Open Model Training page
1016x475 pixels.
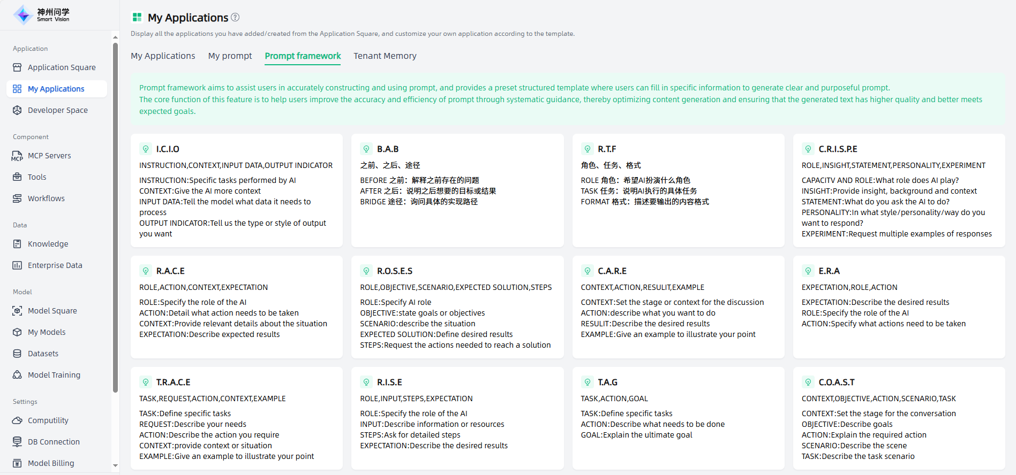click(54, 375)
